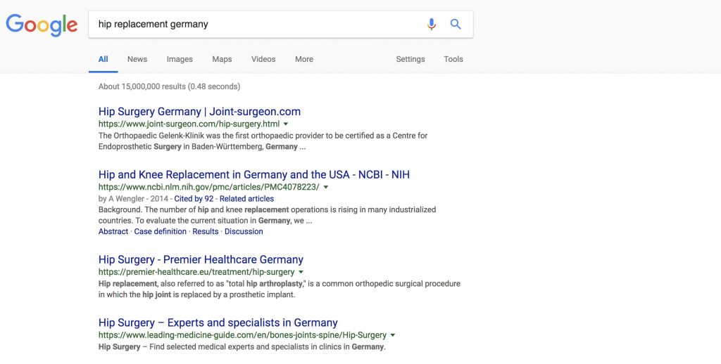The height and width of the screenshot is (364, 721).
Task: Click the blue search magnifier icon
Action: [x=456, y=25]
